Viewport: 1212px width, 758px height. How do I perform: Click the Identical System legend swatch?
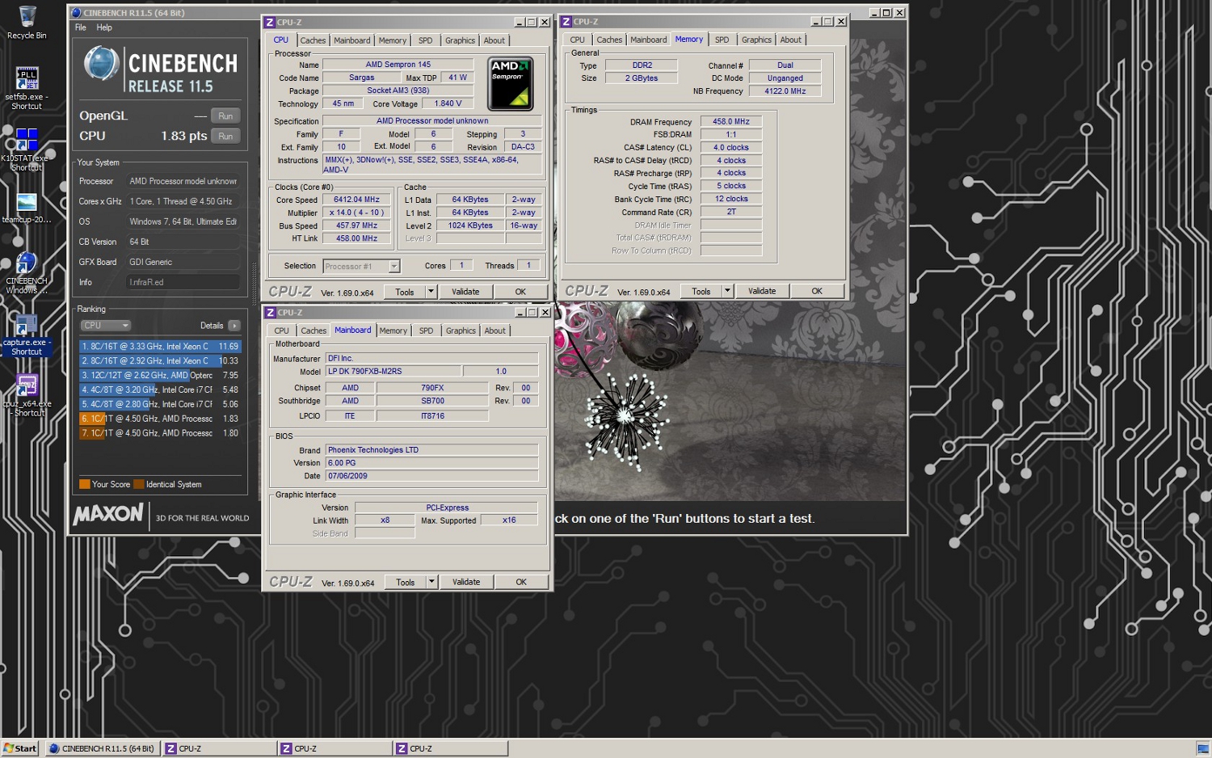138,485
